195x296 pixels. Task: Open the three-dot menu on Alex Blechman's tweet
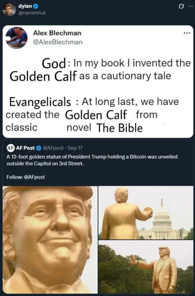pyautogui.click(x=187, y=33)
